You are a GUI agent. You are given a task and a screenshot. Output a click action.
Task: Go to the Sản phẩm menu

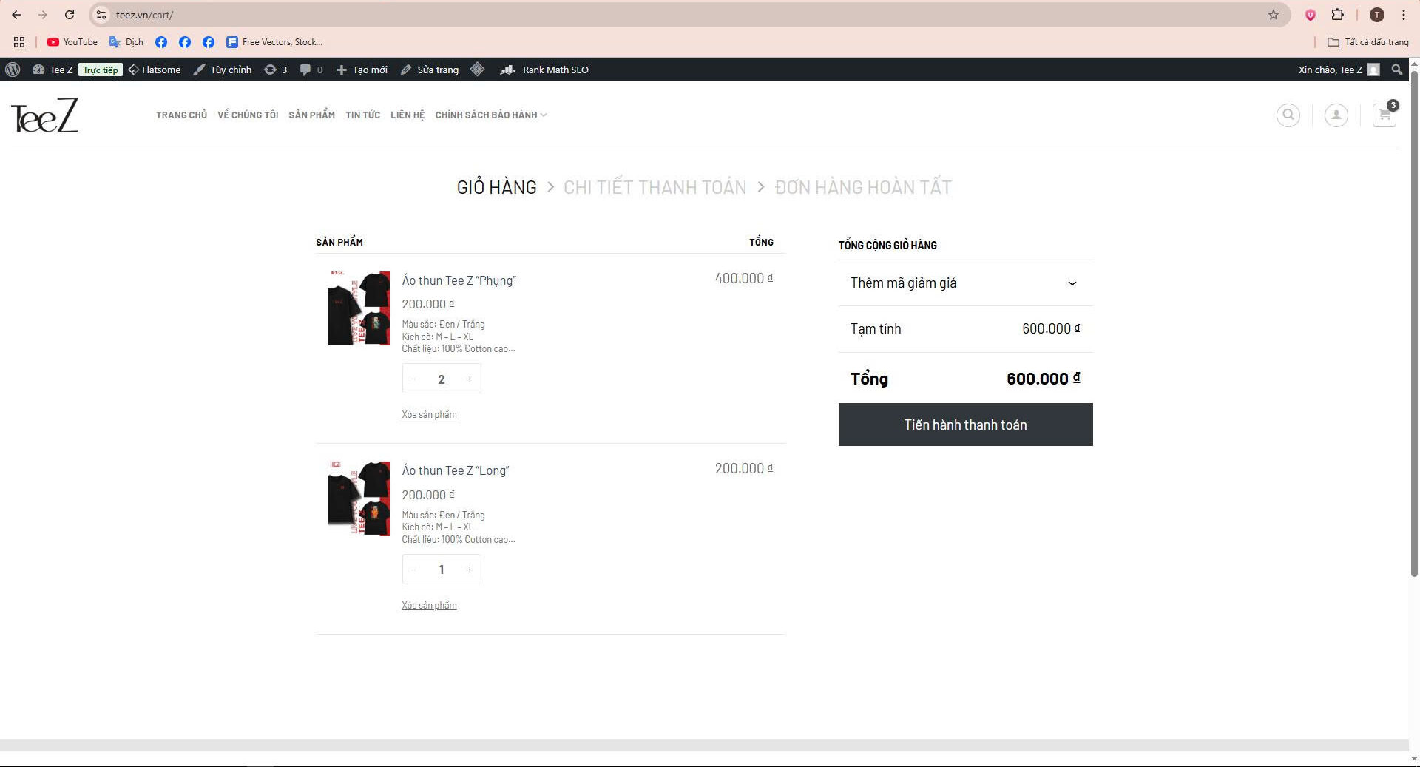[311, 115]
